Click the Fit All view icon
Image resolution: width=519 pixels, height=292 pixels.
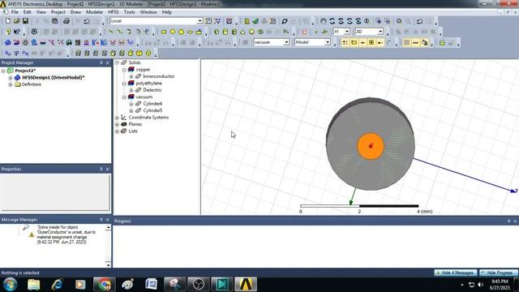point(399,21)
